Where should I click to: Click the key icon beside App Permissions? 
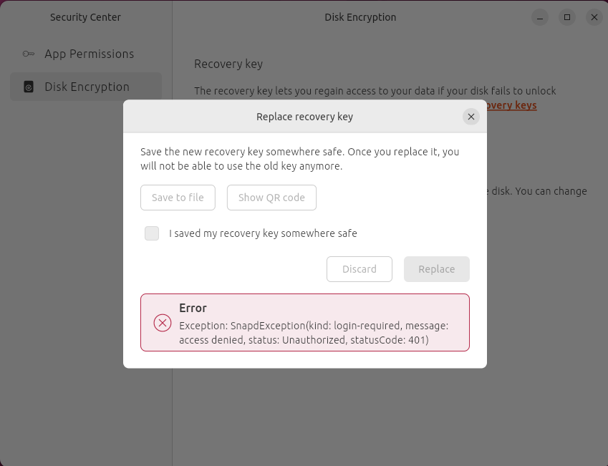[x=29, y=54]
